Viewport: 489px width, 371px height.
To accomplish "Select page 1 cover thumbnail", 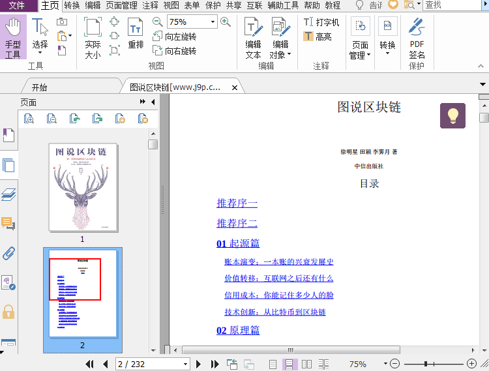I will 83,187.
